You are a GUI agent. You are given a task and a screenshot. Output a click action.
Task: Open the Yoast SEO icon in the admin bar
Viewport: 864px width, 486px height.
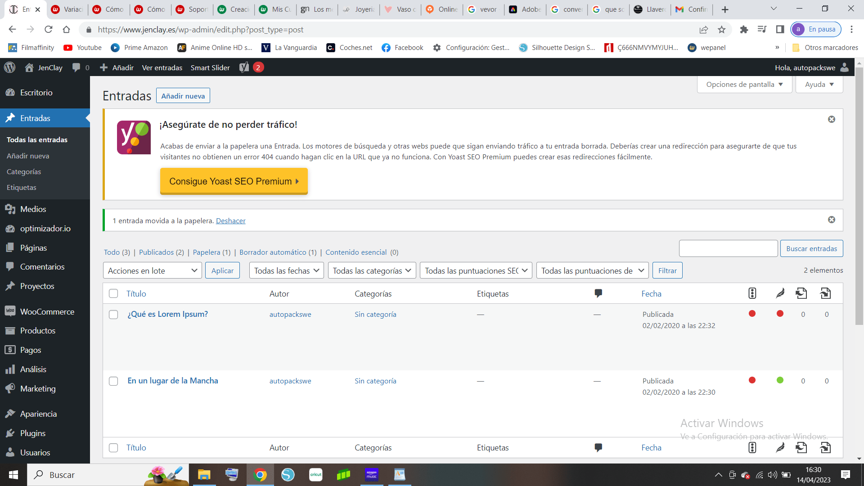[x=244, y=67]
